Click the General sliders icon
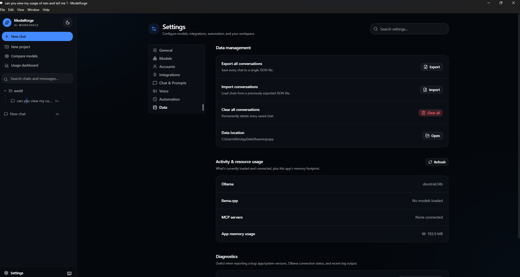 point(155,50)
